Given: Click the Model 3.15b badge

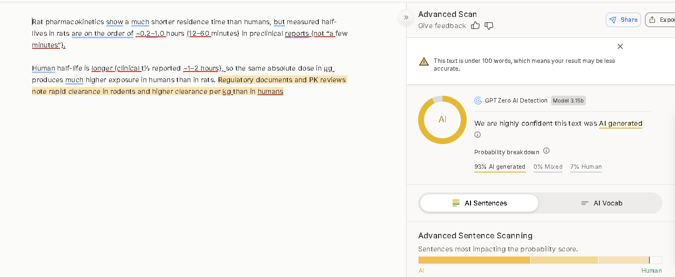Looking at the screenshot, I should point(568,101).
